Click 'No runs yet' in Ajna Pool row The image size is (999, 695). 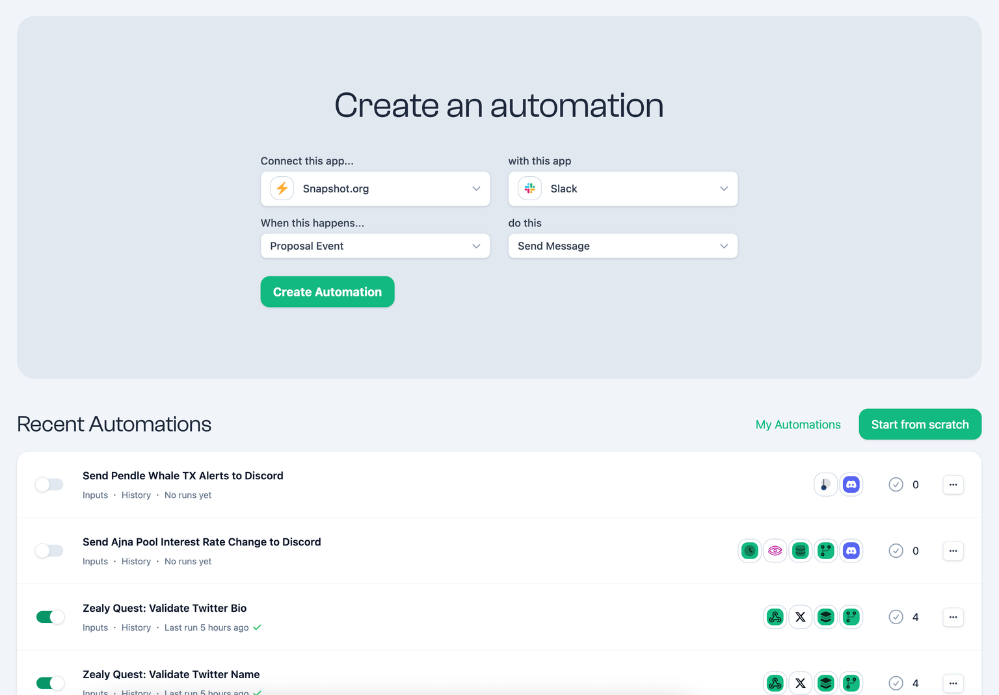tap(188, 562)
